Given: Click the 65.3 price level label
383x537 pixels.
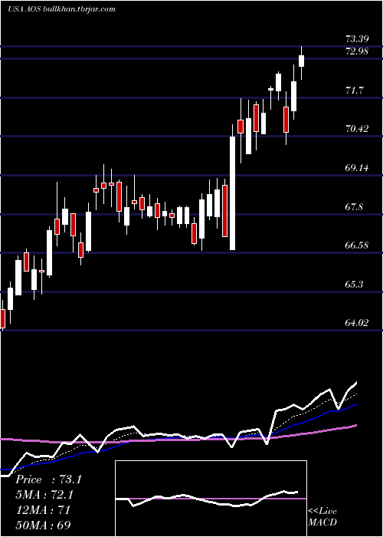Looking at the screenshot, I should point(354,285).
